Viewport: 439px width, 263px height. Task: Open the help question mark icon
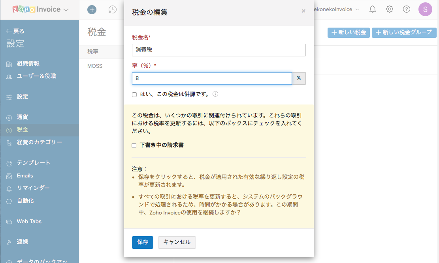406,9
